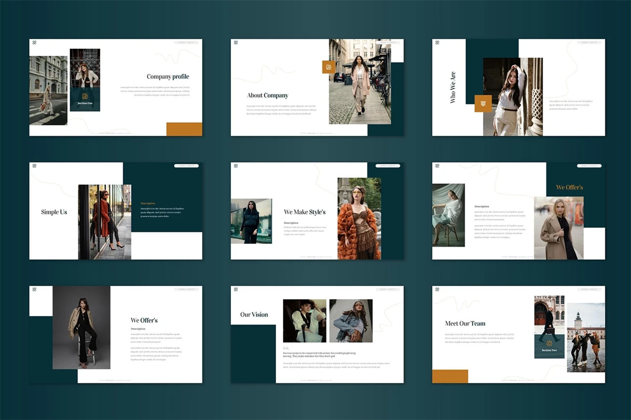
Task: Click the logo icon on We Make Style's slide
Action: click(x=236, y=166)
